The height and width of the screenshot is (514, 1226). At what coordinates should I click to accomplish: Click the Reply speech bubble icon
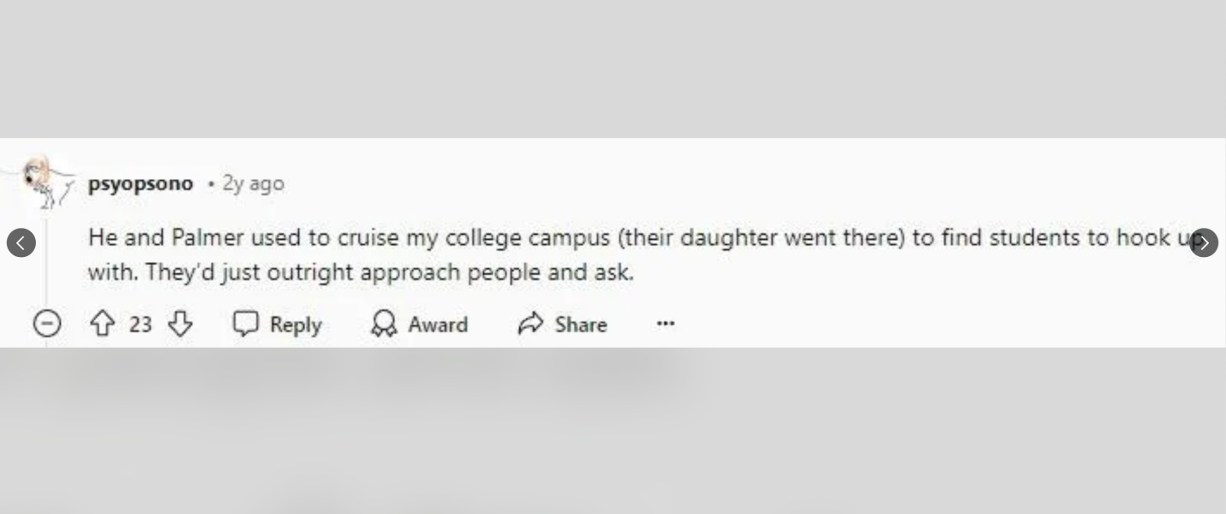(246, 324)
